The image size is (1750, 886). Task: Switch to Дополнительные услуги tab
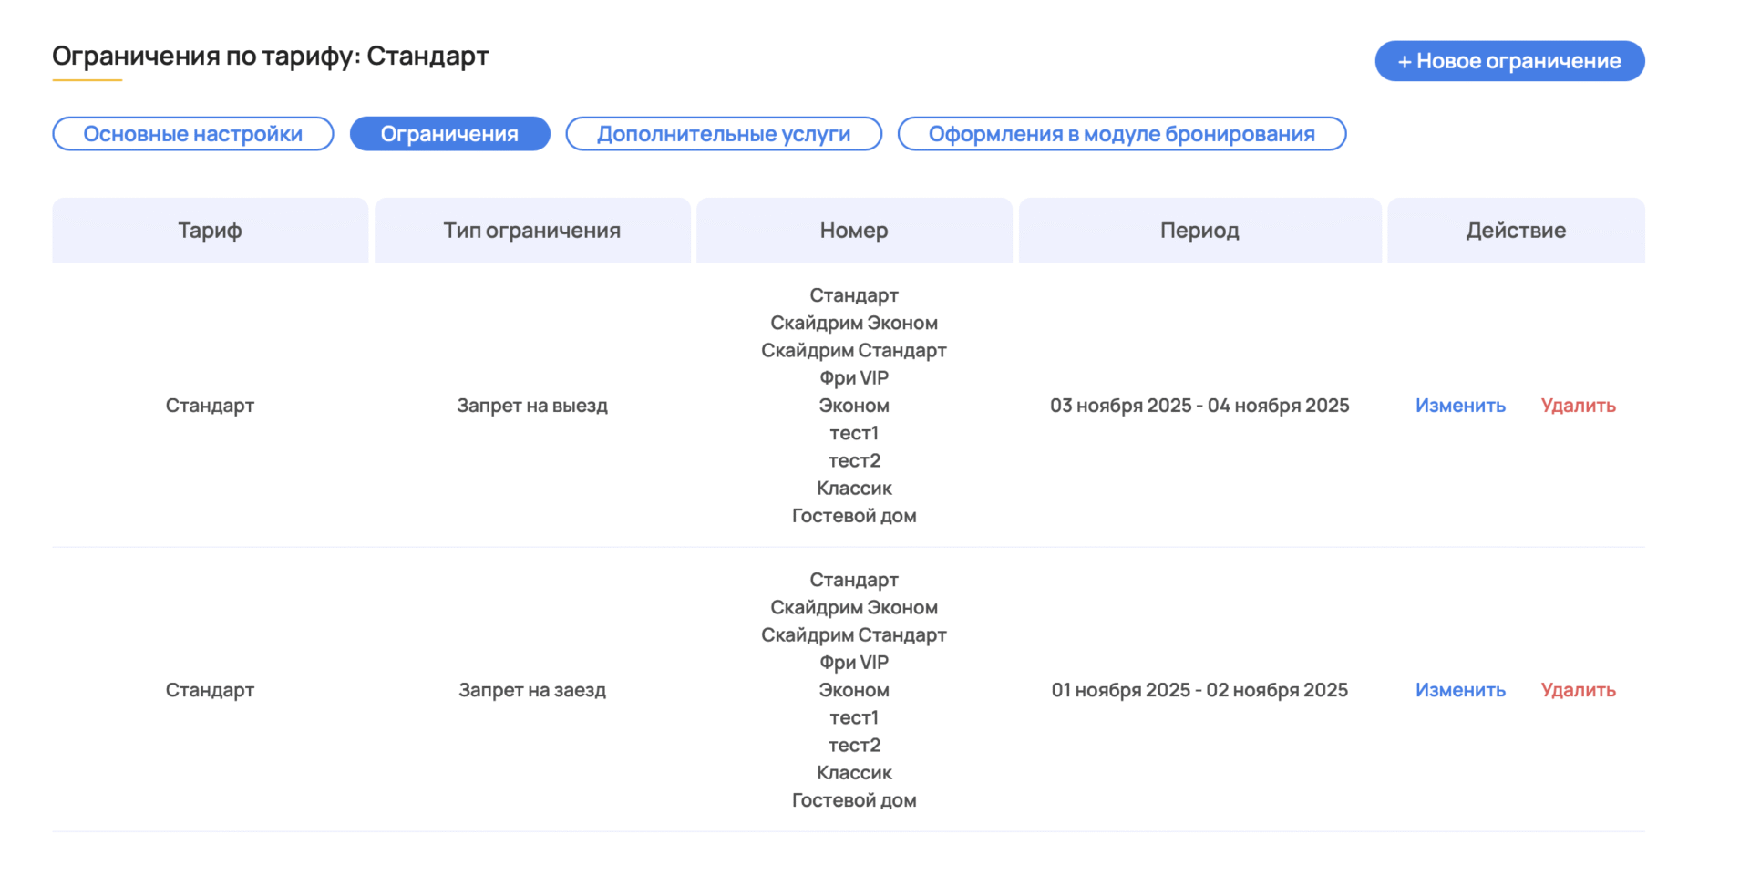coord(724,134)
